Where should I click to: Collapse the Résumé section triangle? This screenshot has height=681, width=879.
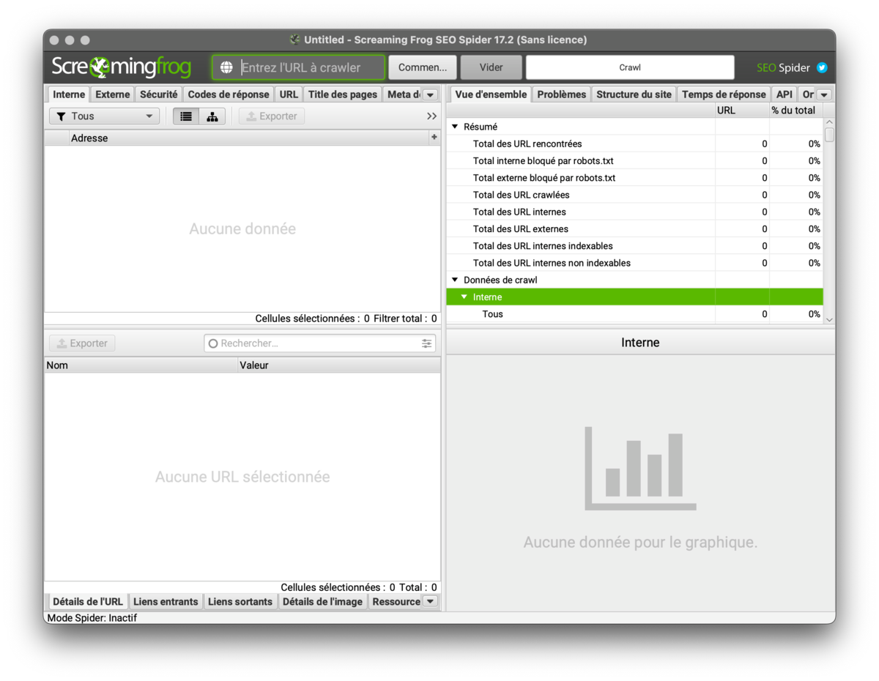[x=455, y=127]
